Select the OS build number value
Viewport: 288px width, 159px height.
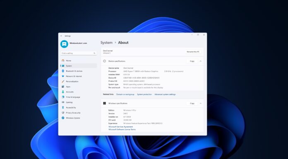[x=127, y=120]
